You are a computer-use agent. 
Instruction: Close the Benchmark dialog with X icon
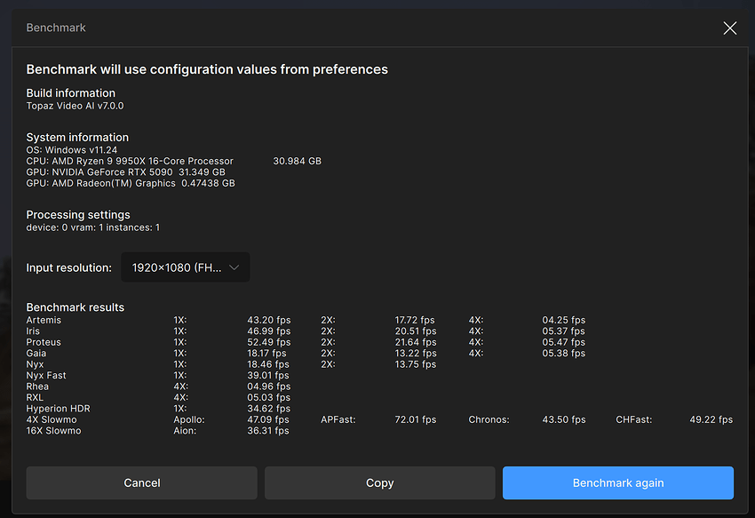click(729, 28)
